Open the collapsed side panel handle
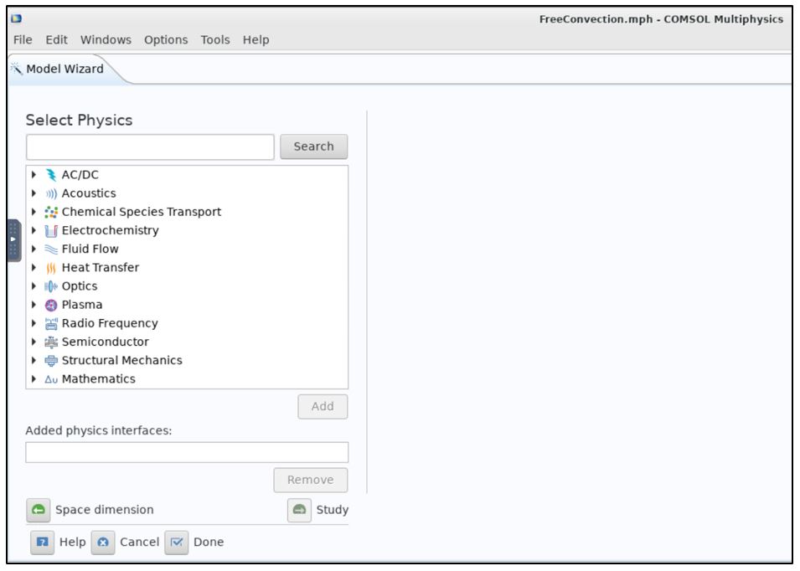 tap(13, 240)
